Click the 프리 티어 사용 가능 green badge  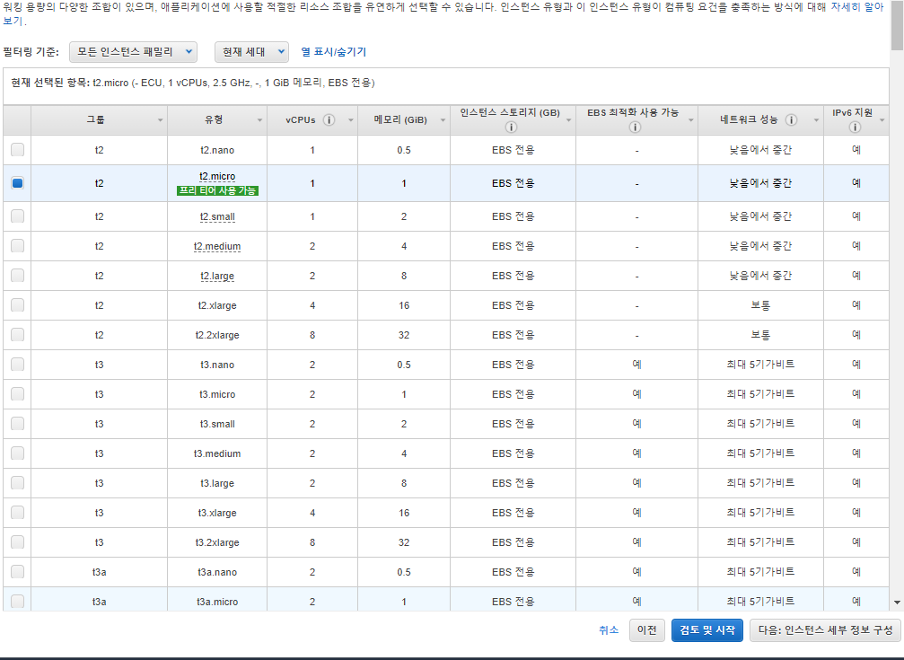217,190
